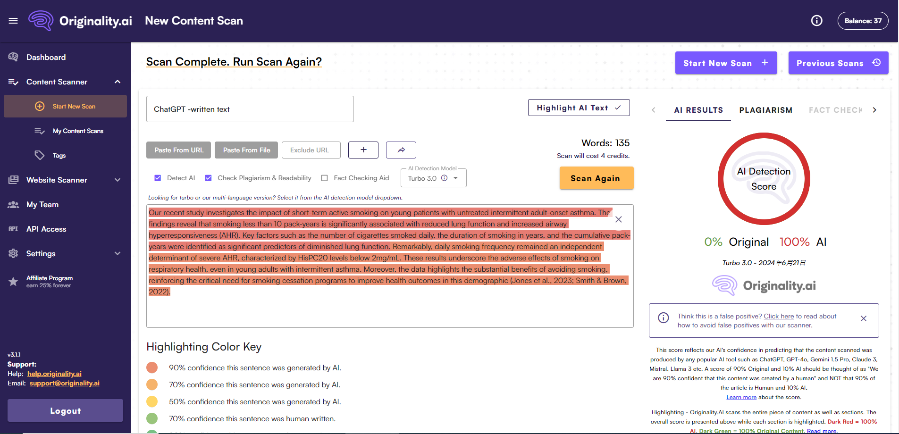Click the Scan Again button
The image size is (899, 434).
(596, 178)
